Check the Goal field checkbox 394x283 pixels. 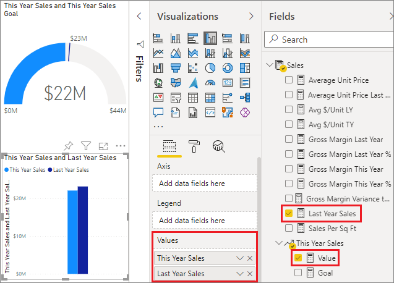click(298, 272)
